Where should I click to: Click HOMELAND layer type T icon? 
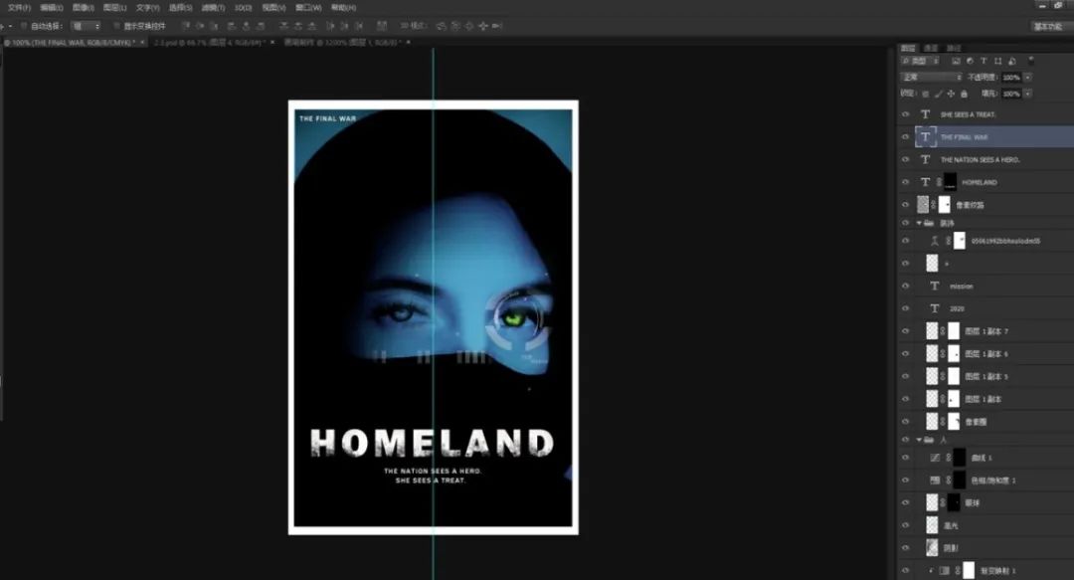926,182
